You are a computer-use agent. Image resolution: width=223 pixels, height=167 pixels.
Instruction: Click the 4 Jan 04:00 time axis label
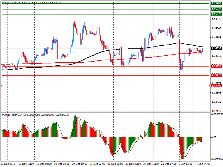(203, 164)
